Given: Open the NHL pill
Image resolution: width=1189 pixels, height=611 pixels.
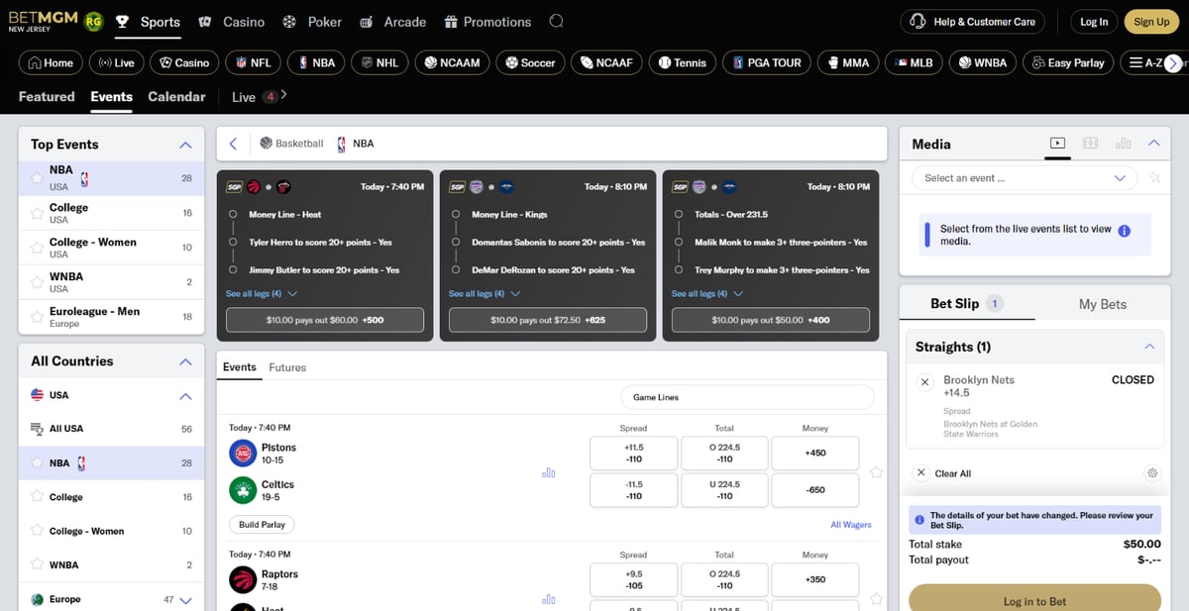Looking at the screenshot, I should [x=378, y=62].
